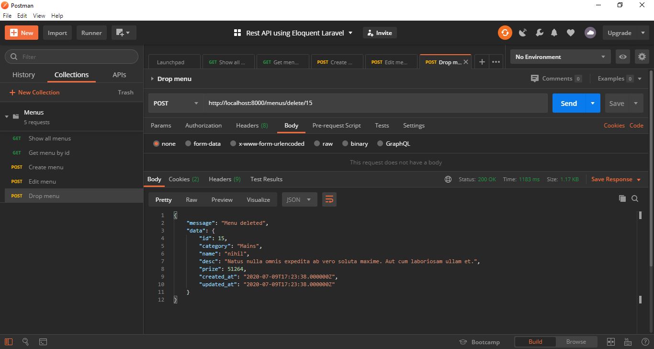Open the capture requests satellite icon
This screenshot has height=349, width=654.
click(523, 33)
